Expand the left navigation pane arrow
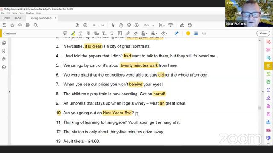The image size is (273, 153). pos(9,92)
